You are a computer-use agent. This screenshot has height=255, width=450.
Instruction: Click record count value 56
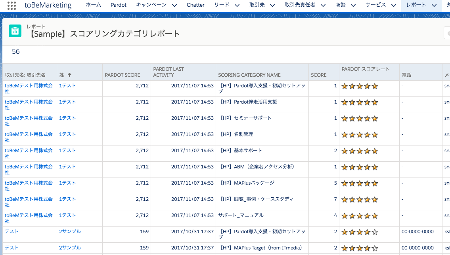[16, 51]
